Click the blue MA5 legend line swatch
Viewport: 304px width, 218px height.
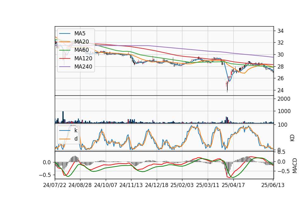65,34
